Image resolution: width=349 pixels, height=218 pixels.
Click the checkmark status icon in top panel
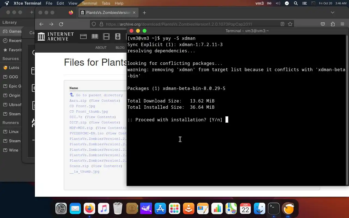click(x=287, y=3)
